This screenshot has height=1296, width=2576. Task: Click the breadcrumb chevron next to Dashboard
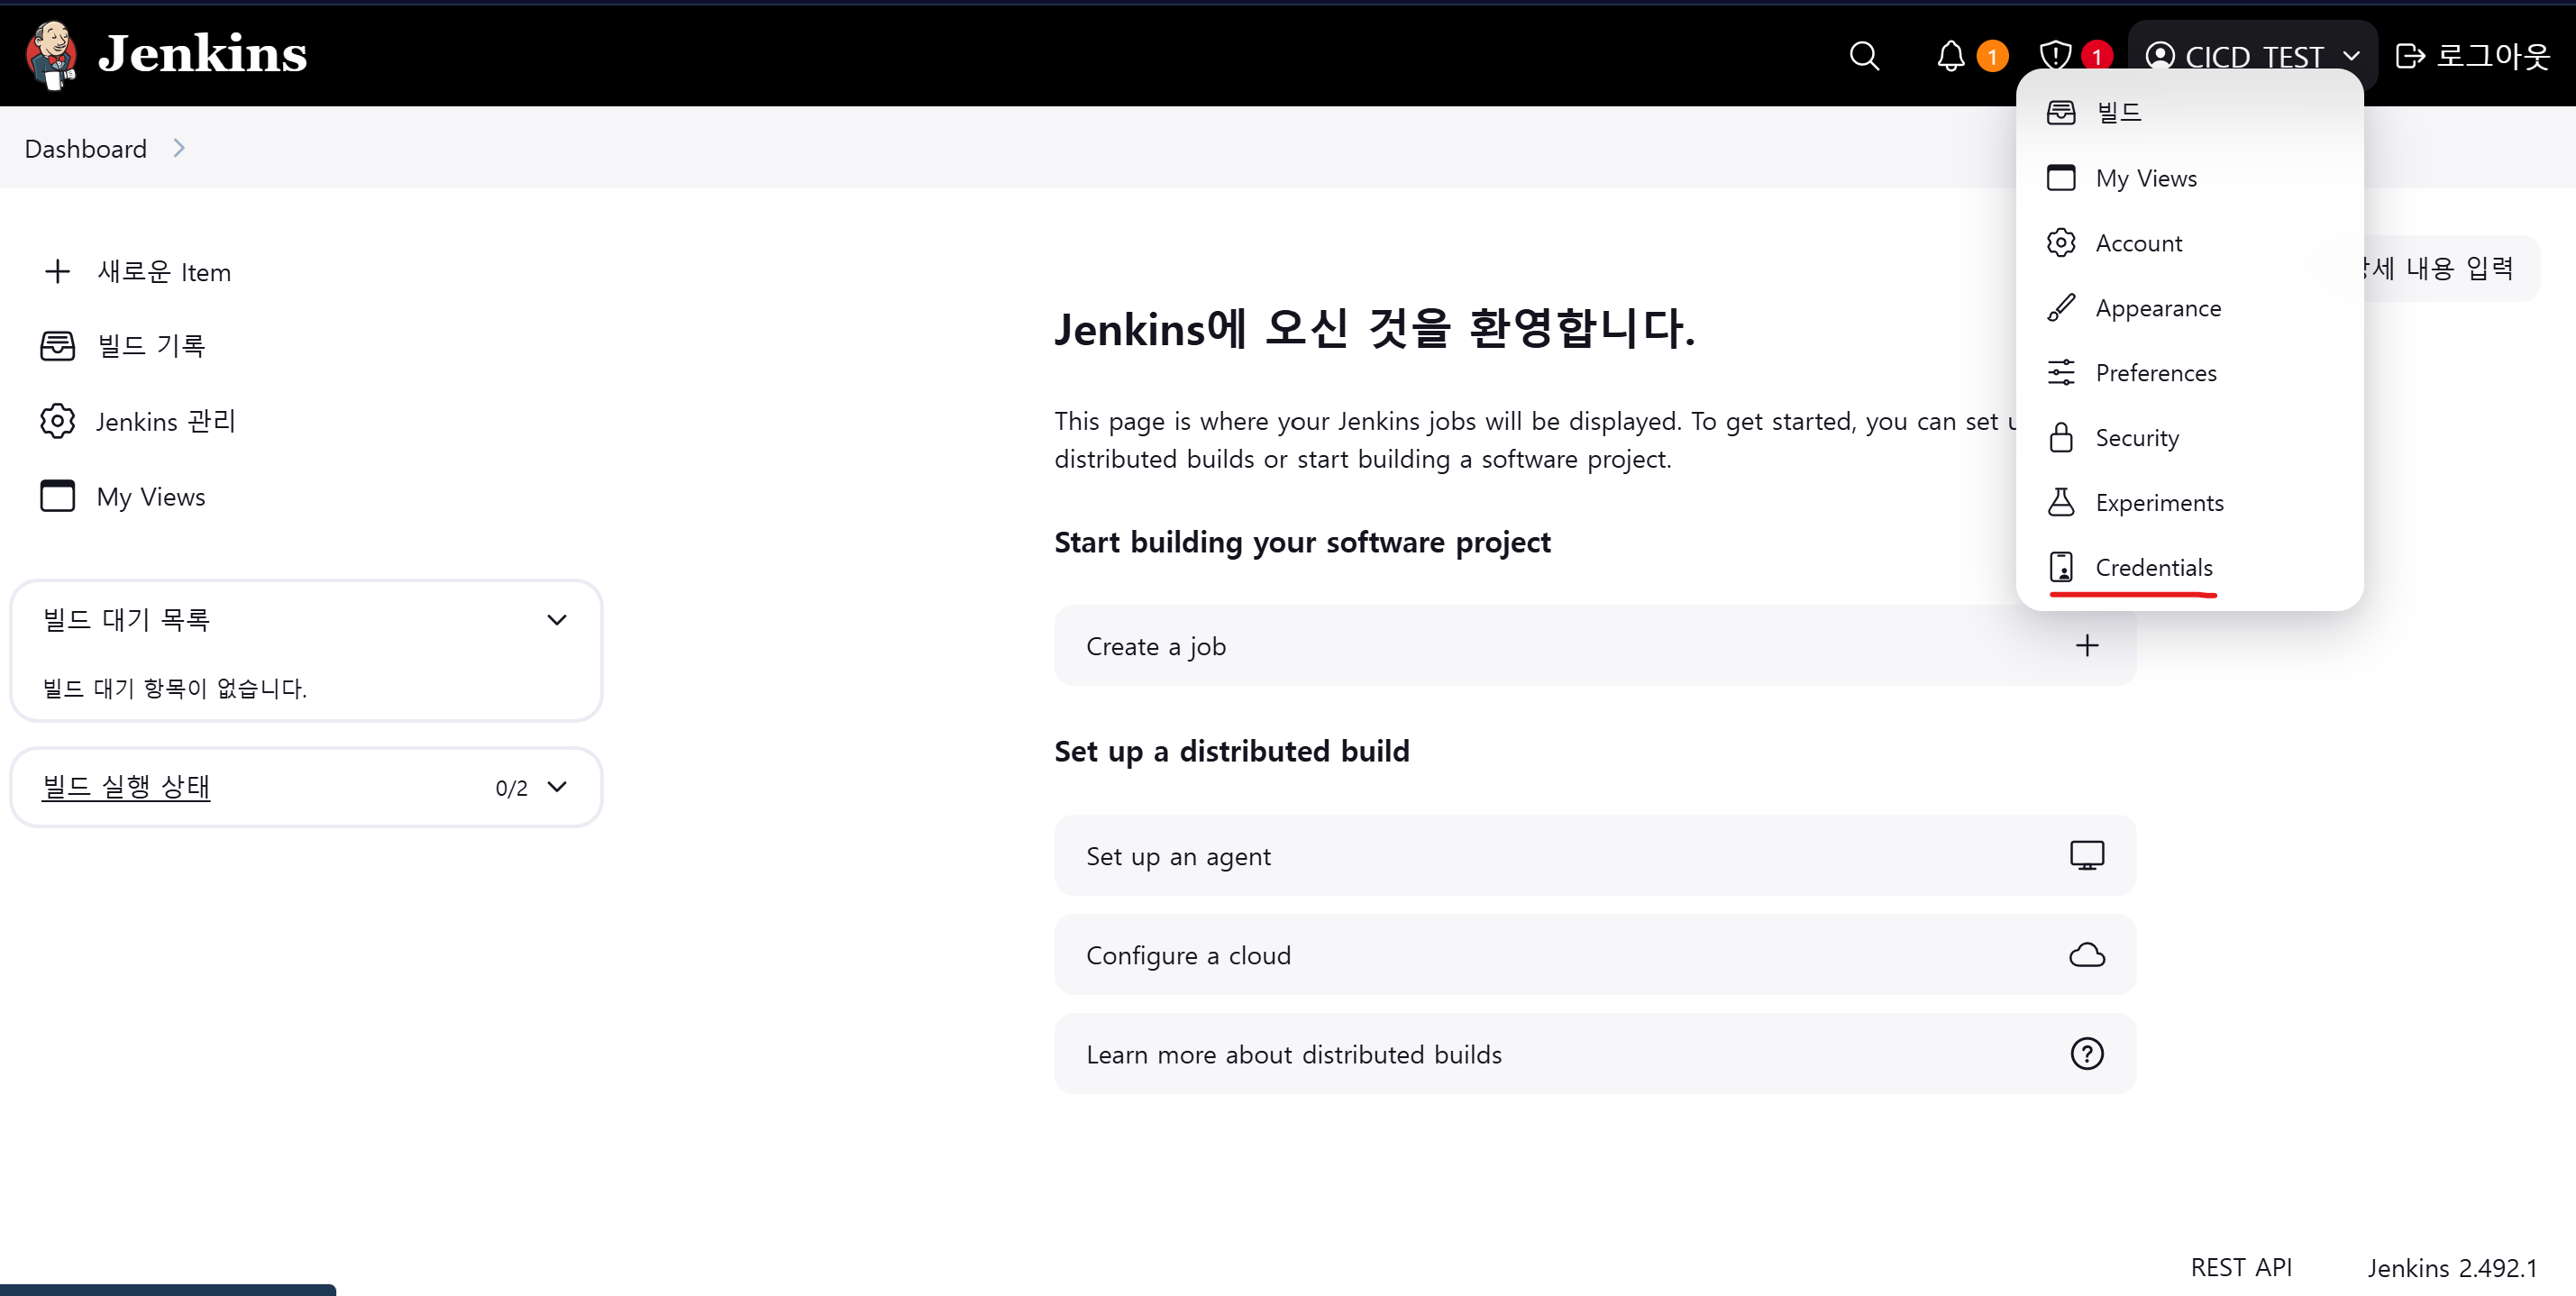click(x=179, y=148)
